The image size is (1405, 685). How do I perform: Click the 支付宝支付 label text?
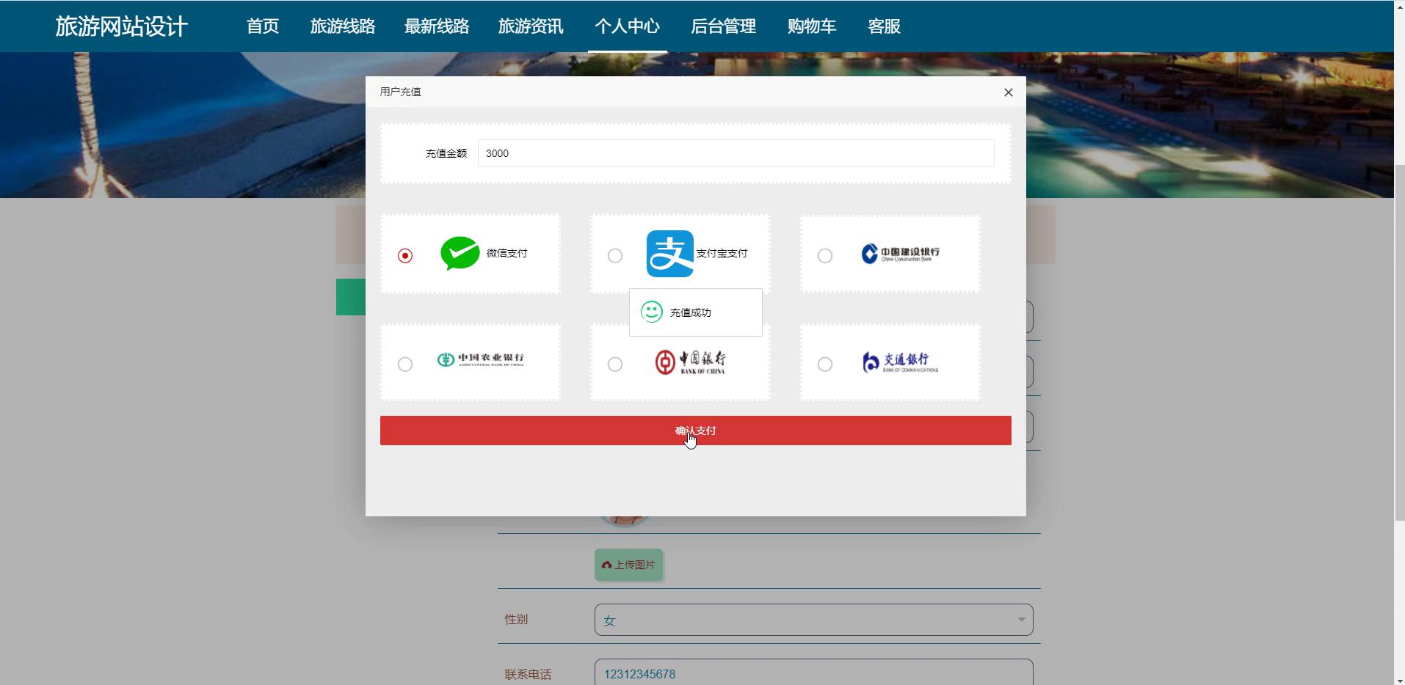coord(722,253)
